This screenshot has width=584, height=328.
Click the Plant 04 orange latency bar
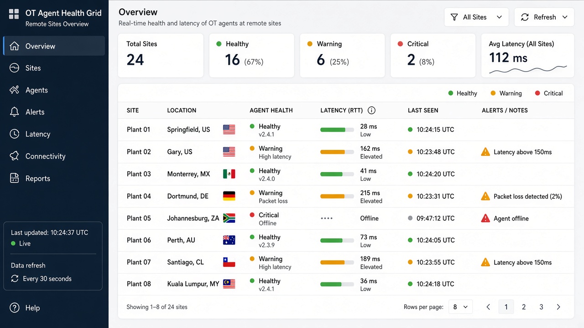point(337,196)
